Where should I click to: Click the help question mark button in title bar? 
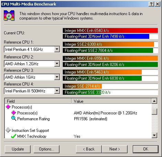[x=151, y=4]
